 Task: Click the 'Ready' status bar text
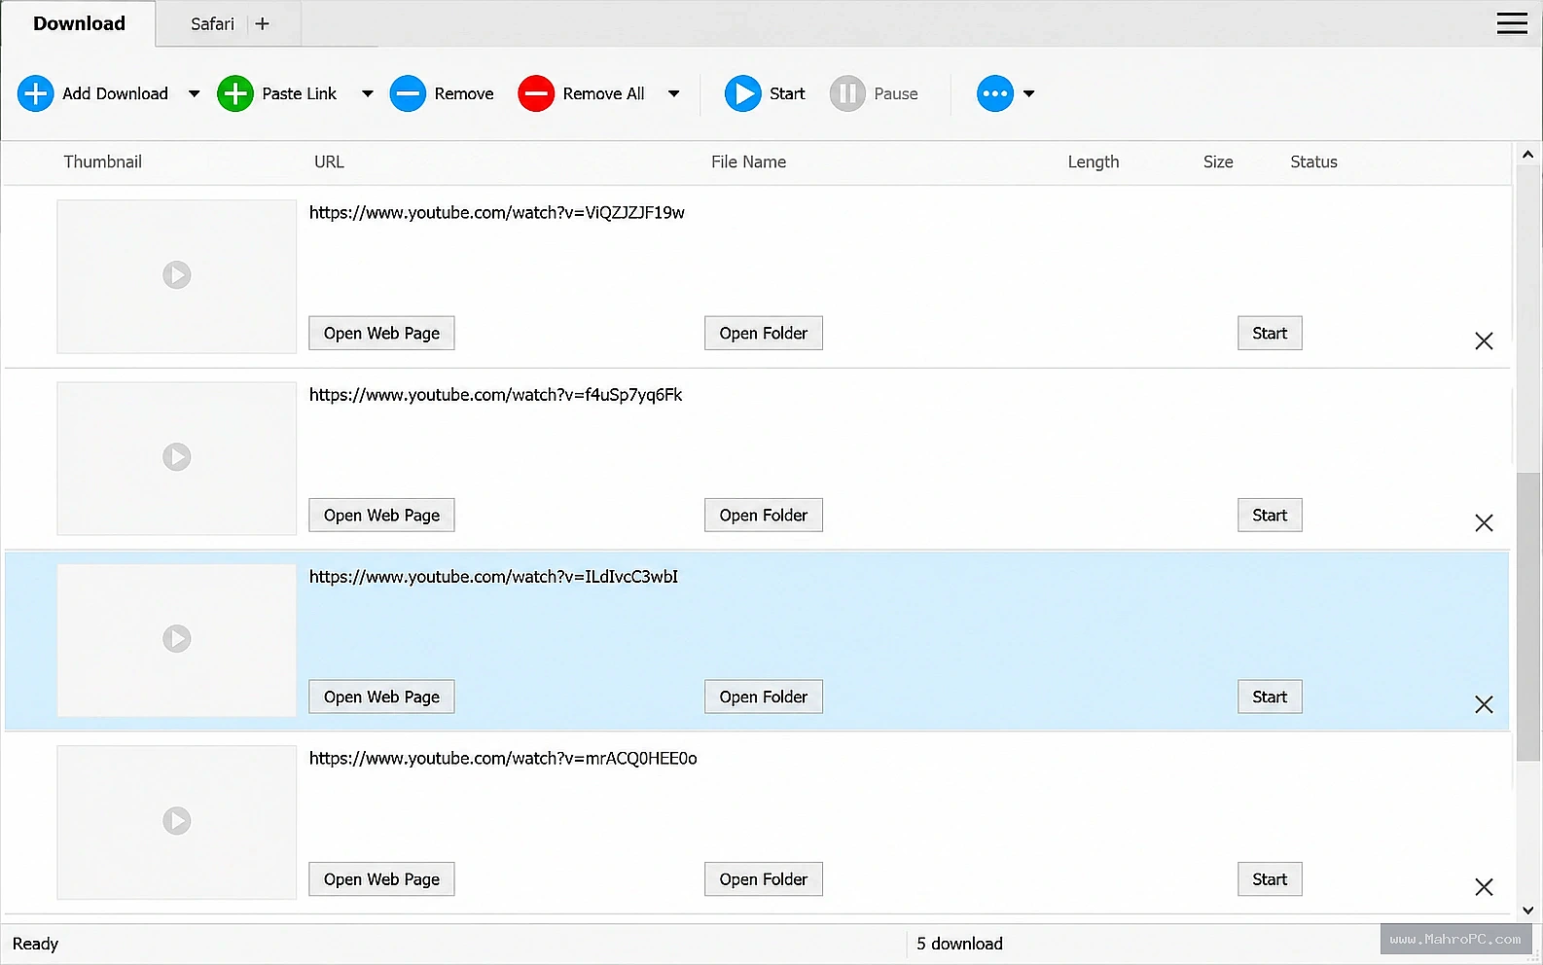point(35,944)
